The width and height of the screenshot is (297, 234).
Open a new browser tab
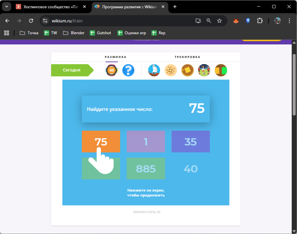click(175, 7)
